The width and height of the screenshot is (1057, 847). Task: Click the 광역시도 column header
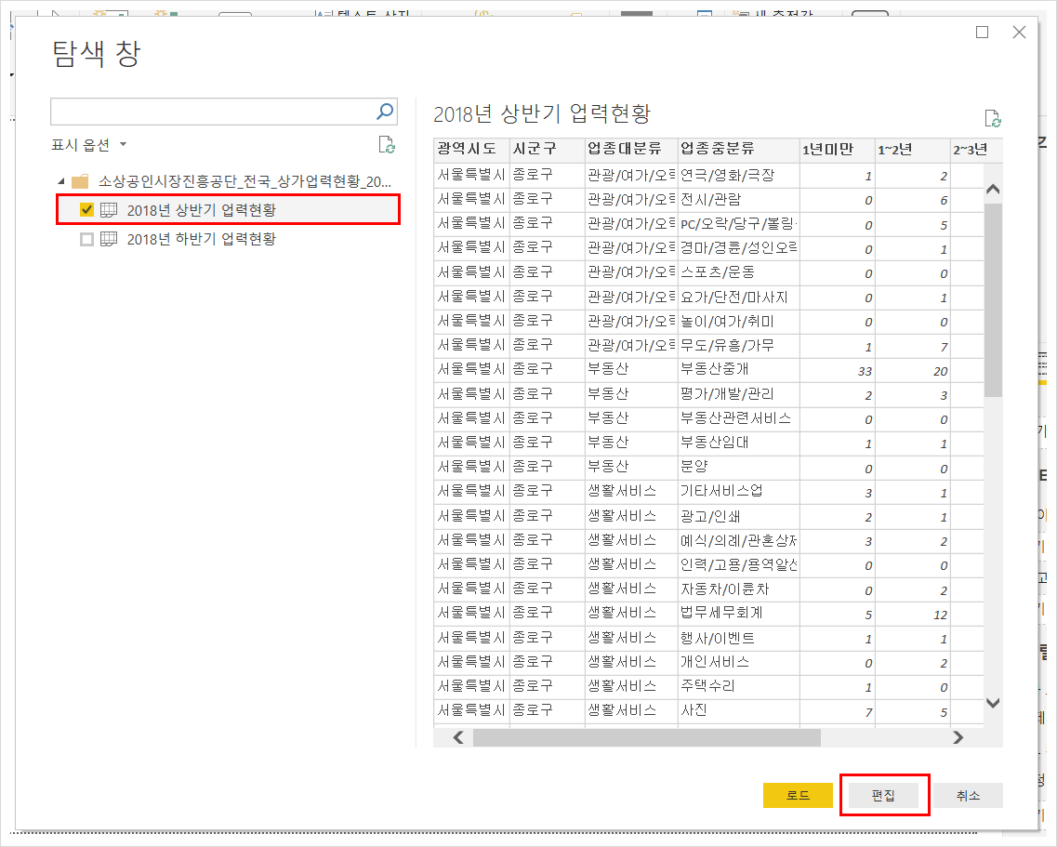pyautogui.click(x=471, y=149)
